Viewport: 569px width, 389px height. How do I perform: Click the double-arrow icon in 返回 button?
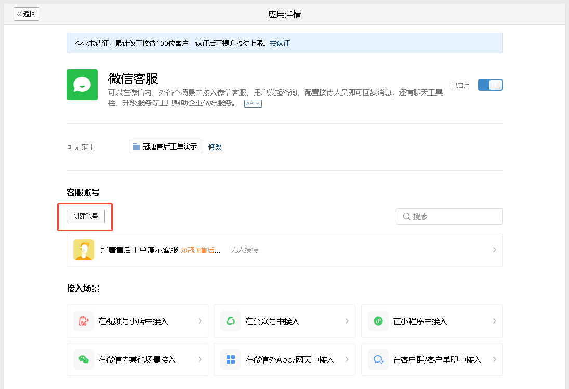click(19, 14)
